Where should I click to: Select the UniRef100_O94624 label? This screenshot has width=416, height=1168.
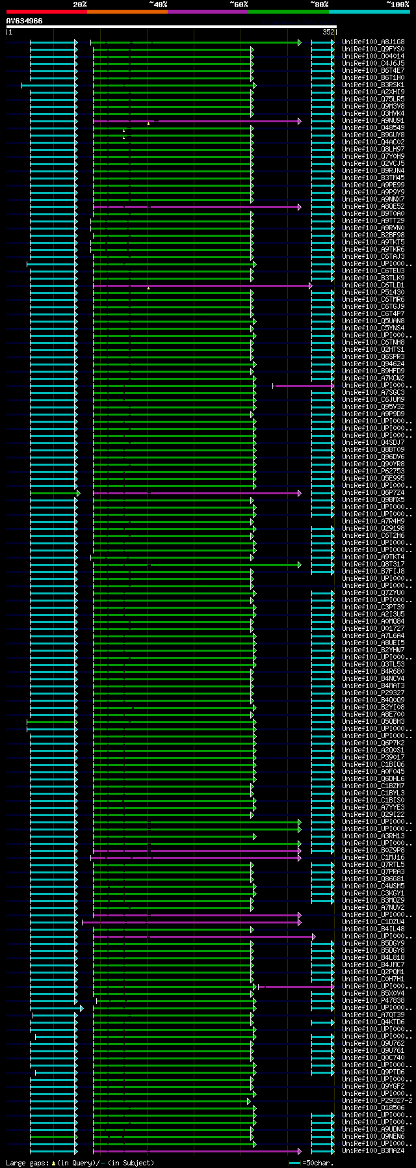[x=373, y=364]
